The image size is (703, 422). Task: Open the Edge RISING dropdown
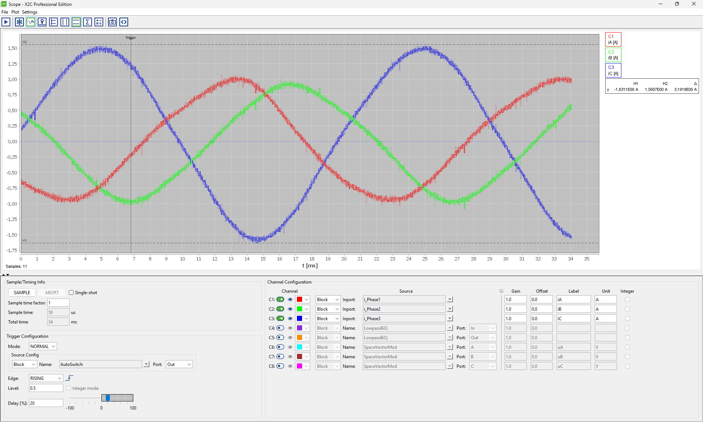point(46,378)
